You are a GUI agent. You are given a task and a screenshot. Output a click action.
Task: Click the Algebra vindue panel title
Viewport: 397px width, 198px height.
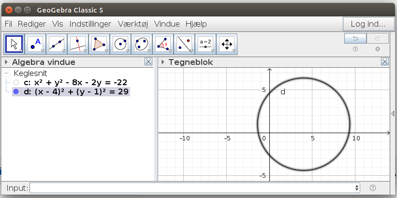coord(44,62)
